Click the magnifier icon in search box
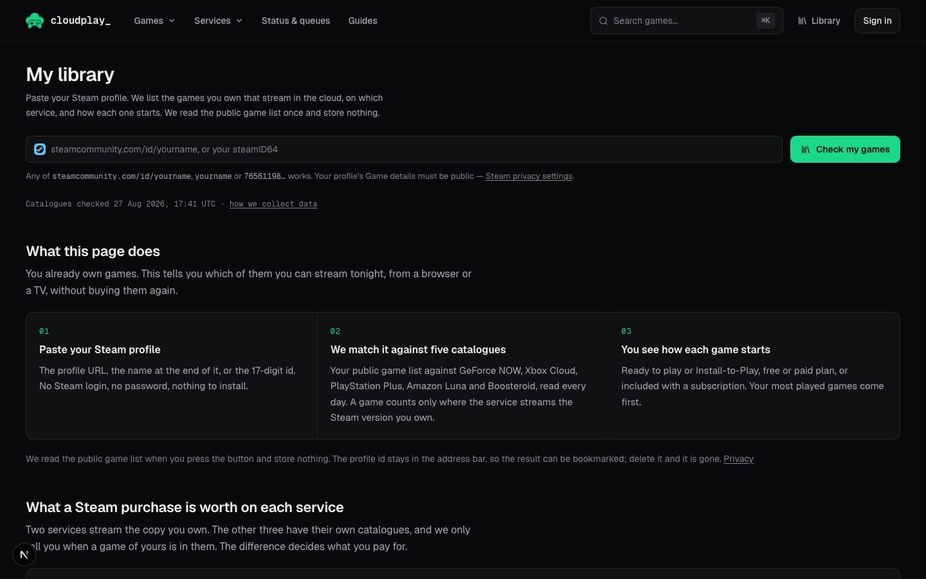 click(603, 21)
